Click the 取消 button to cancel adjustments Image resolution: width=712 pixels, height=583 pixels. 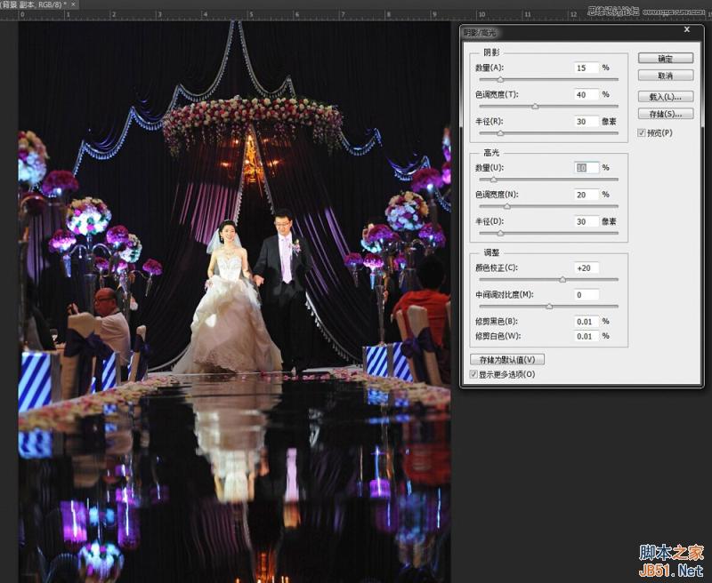pyautogui.click(x=665, y=76)
